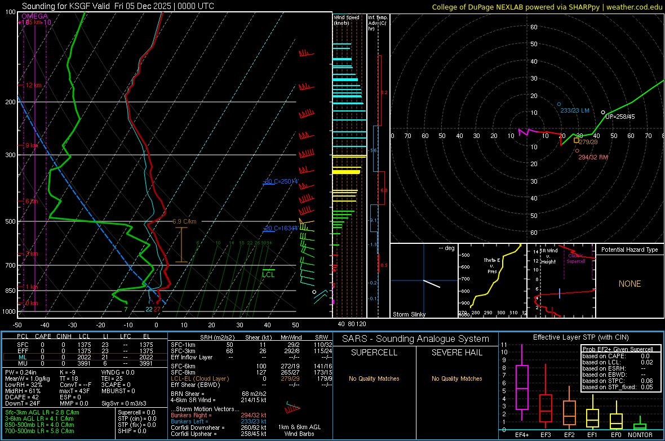Click the Sfc-3km AGL LR value
The height and width of the screenshot is (441, 665).
(42, 413)
